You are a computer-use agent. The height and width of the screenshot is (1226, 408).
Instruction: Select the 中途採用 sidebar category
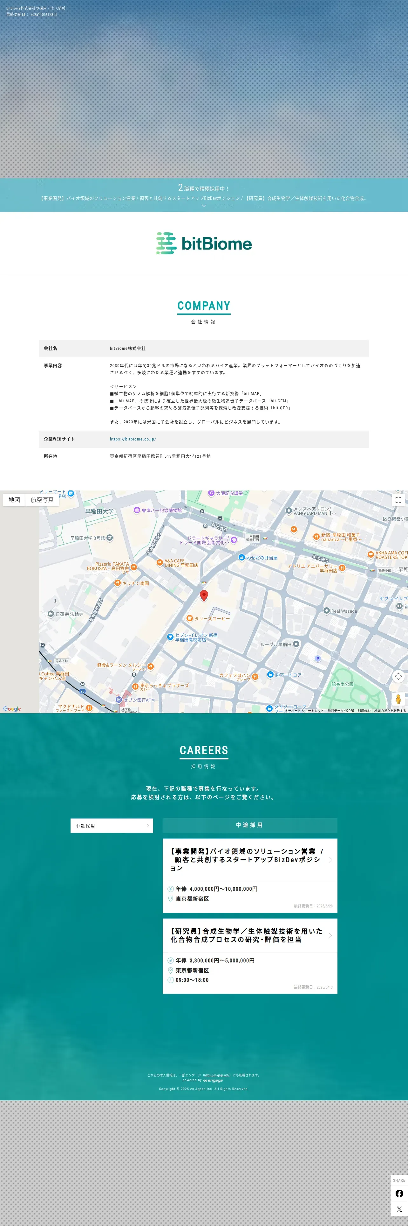pos(112,826)
